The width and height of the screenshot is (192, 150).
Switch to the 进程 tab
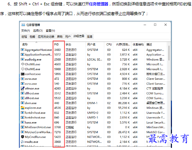click(24, 37)
